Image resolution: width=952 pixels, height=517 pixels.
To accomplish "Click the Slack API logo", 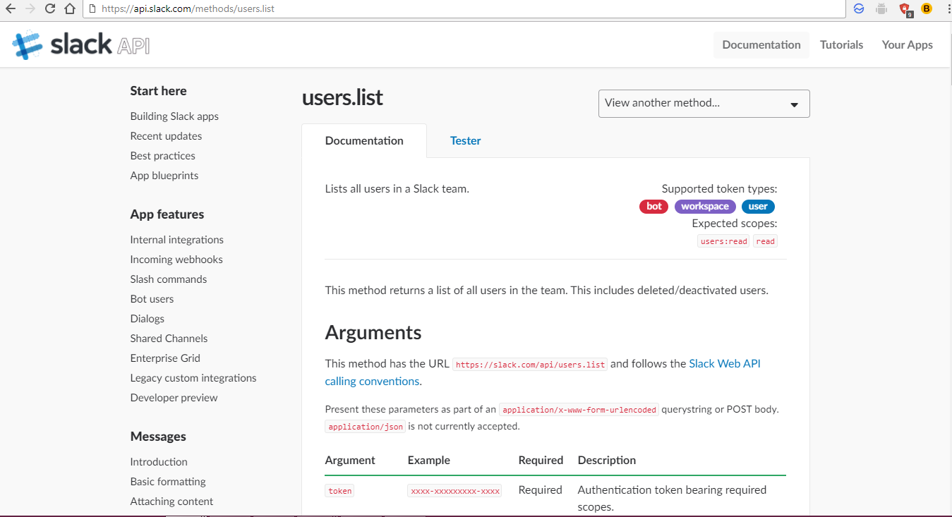I will 81,45.
